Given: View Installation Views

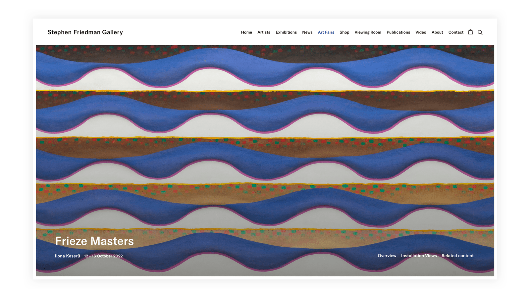Looking at the screenshot, I should tap(419, 256).
